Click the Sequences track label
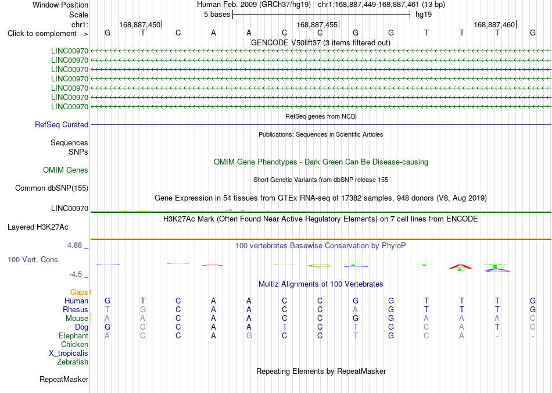552x393 pixels. tap(69, 142)
